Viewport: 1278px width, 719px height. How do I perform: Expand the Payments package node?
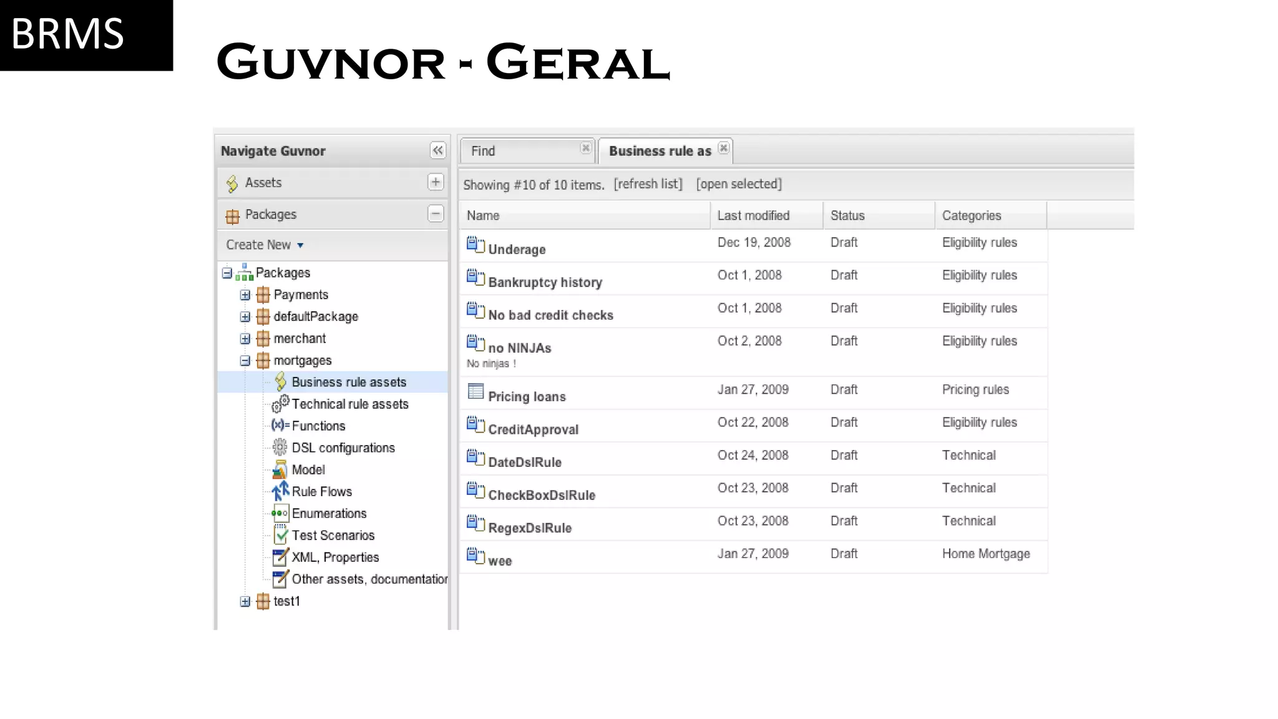click(x=245, y=295)
